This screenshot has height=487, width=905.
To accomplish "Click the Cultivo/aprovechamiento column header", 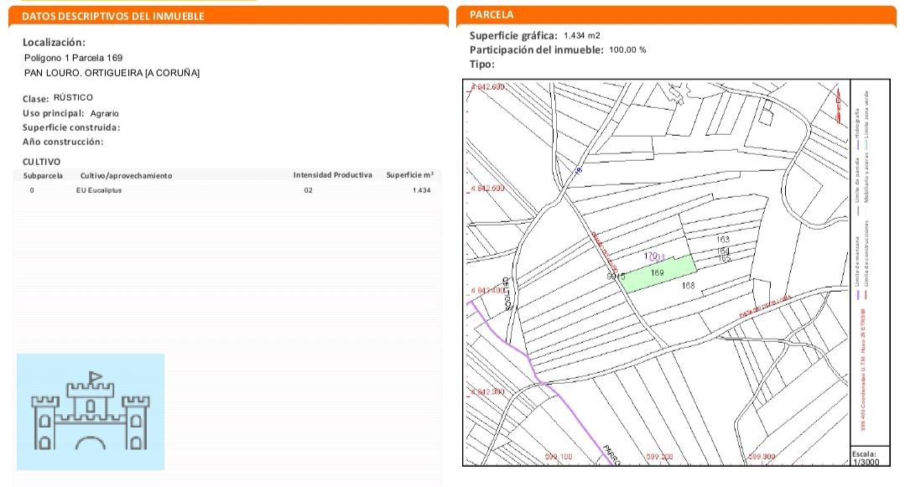I will pos(126,175).
